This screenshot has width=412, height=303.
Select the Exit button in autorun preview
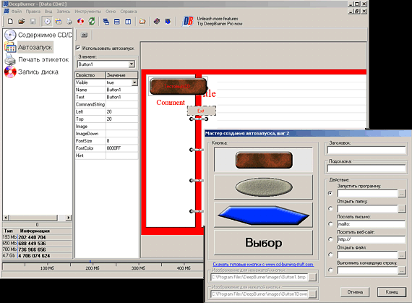pyautogui.click(x=202, y=111)
